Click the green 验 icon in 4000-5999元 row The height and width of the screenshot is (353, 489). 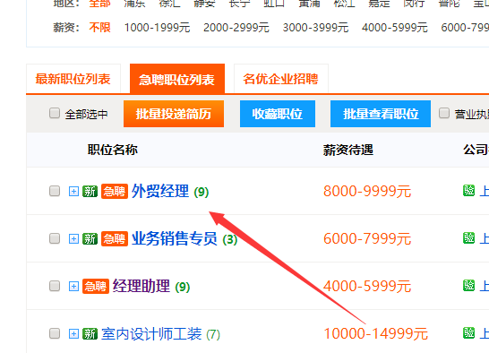coord(468,285)
